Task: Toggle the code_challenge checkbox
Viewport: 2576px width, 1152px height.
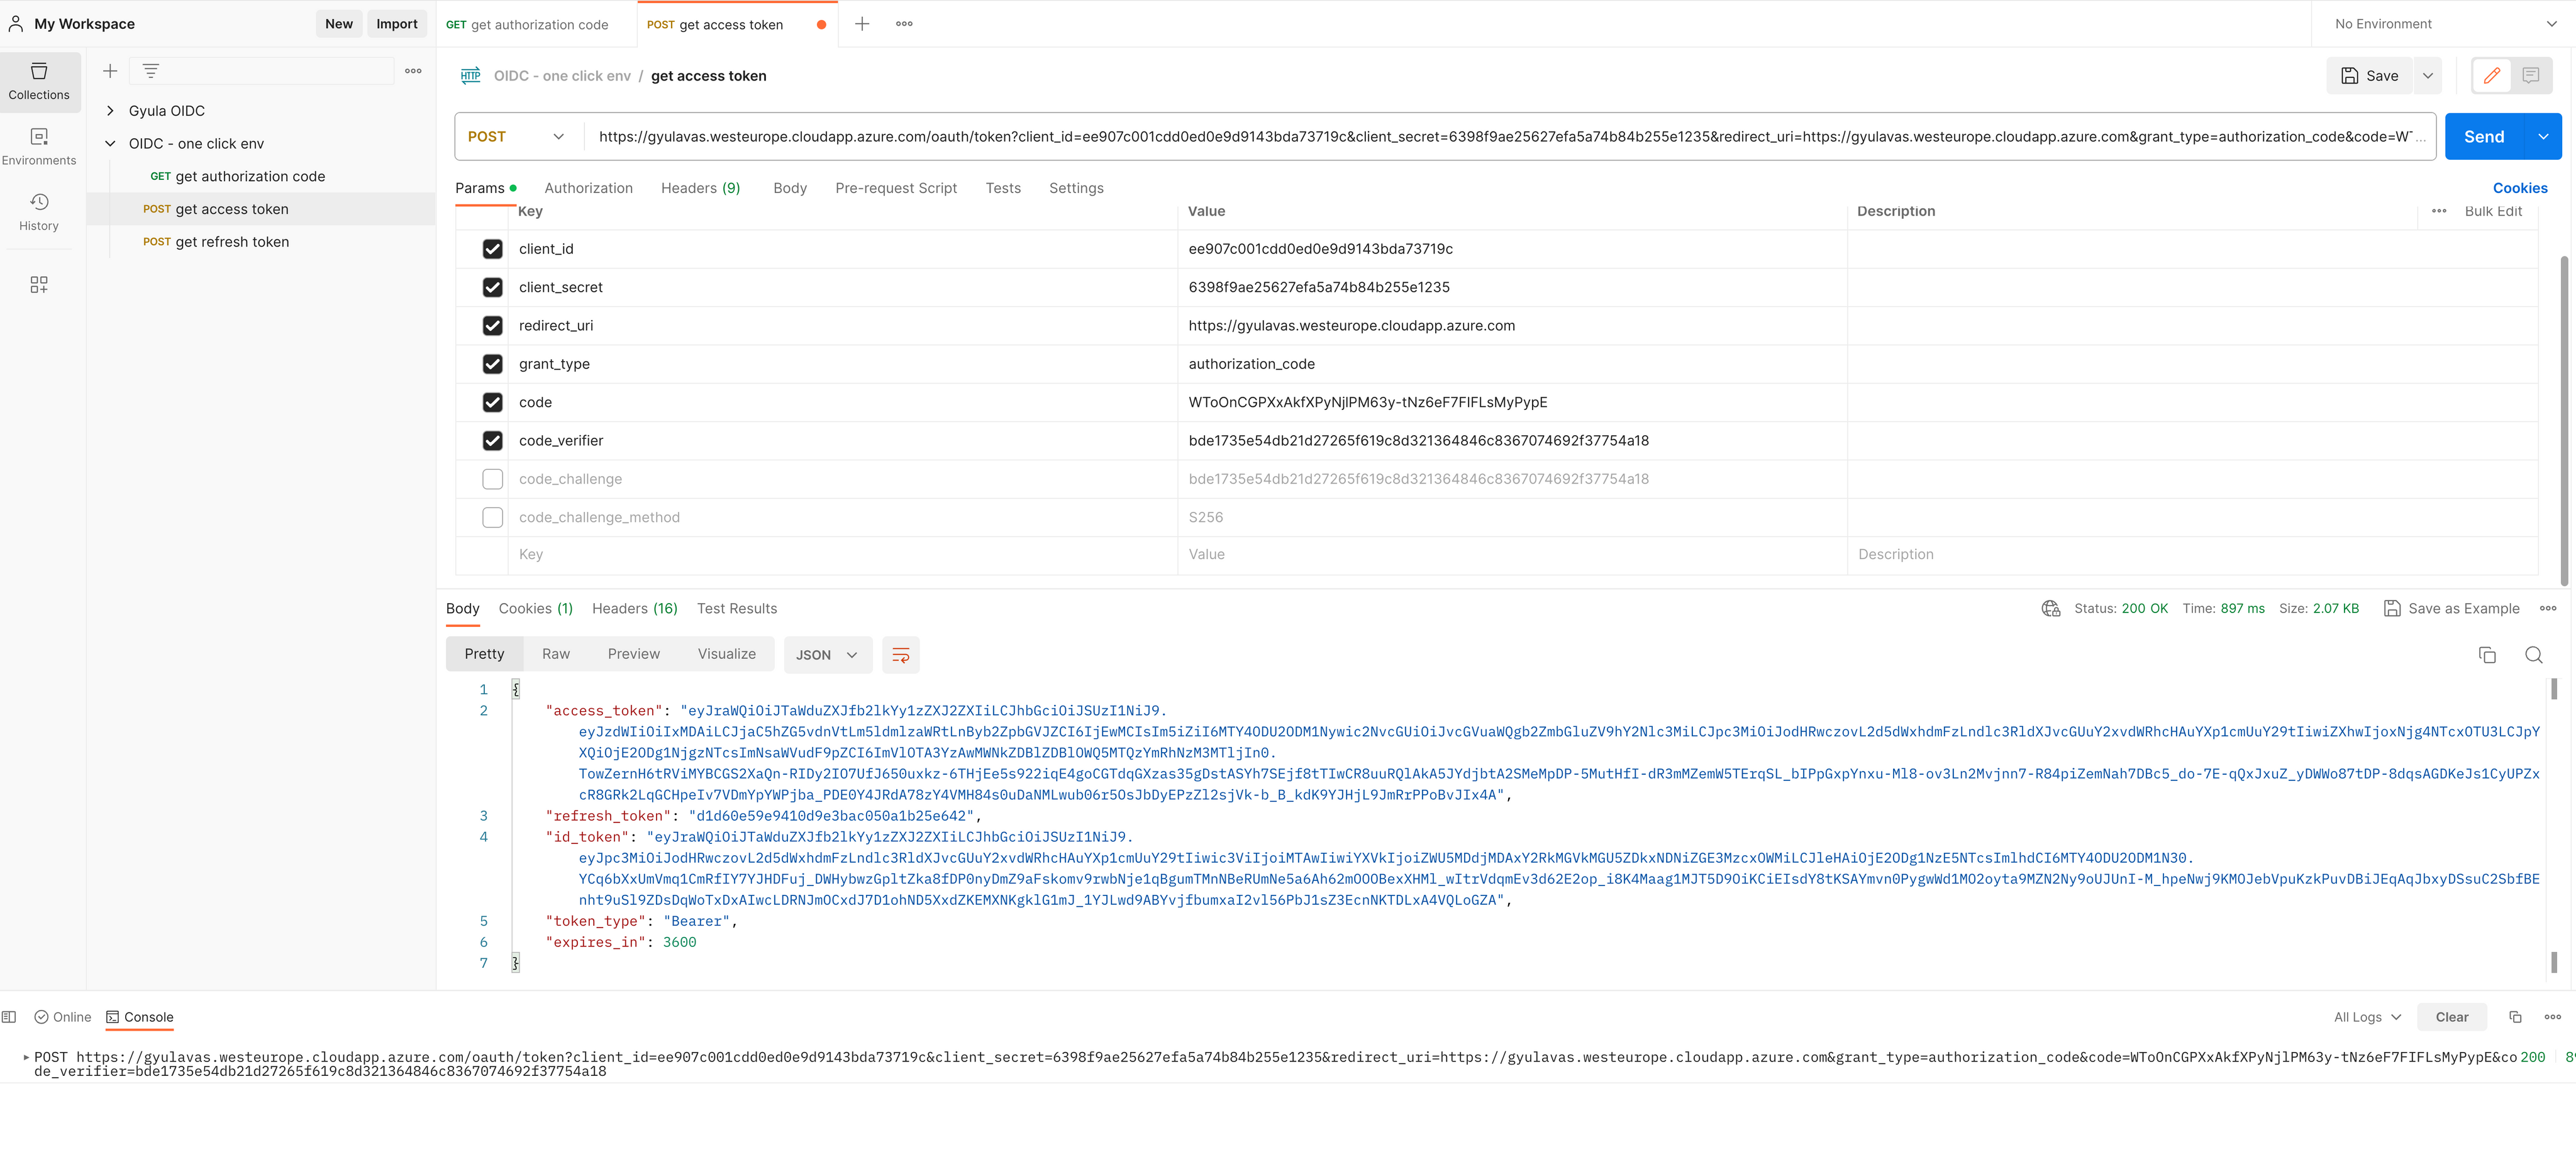Action: [x=493, y=479]
